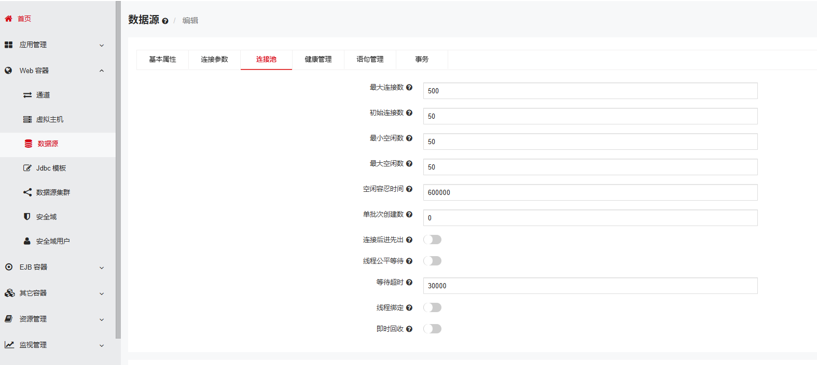The image size is (817, 365).
Task: Click the 虚拟主机 server icon
Action: 27,120
